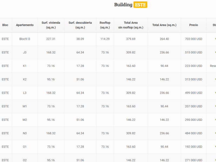The width and height of the screenshot is (216, 162).
Task: Click the Surf. descubierta column header
Action: click(x=80, y=25)
